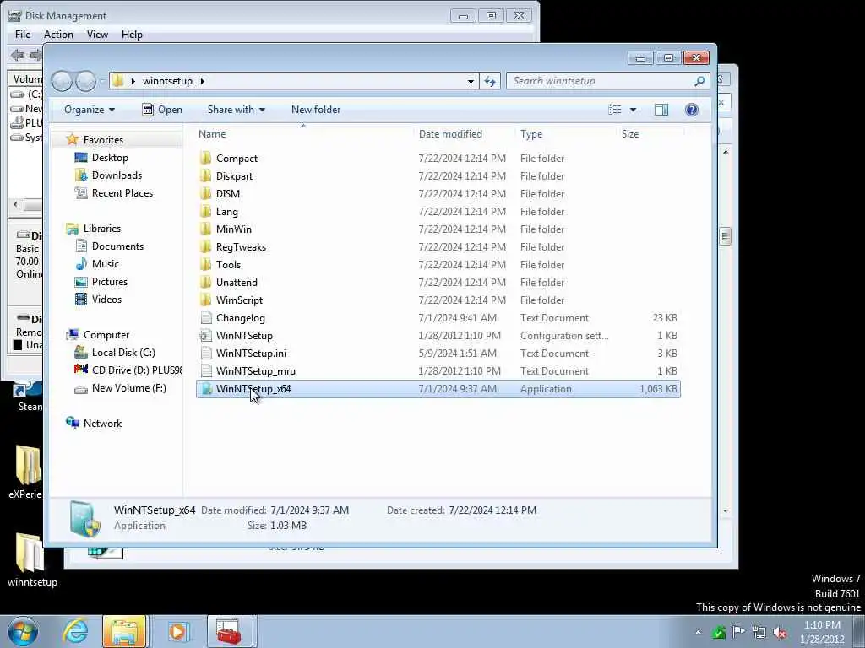Select the WimScript folder icon
Viewport: 865px width, 648px height.
point(206,300)
